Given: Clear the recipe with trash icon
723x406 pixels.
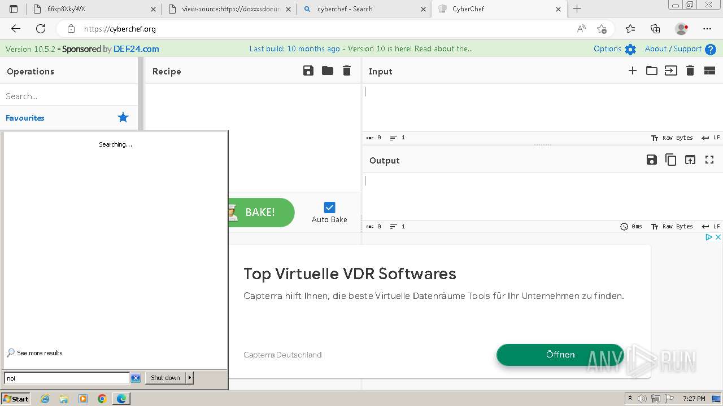Looking at the screenshot, I should click(x=347, y=70).
